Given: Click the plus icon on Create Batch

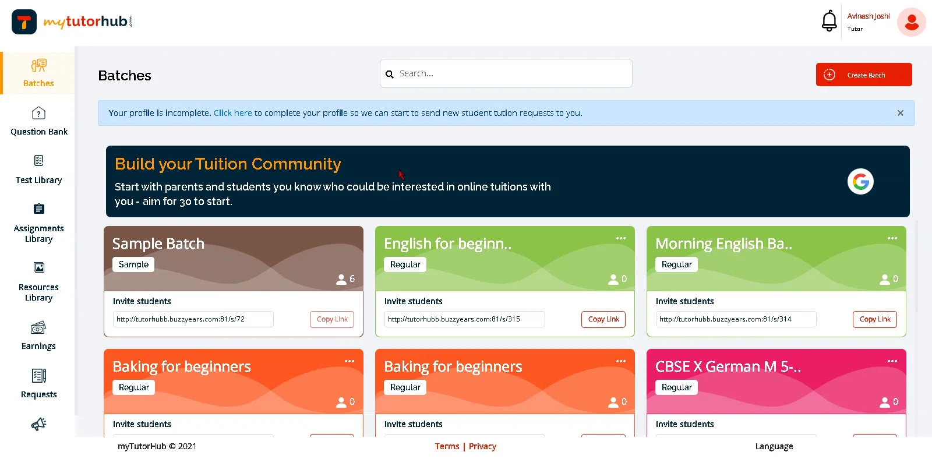Looking at the screenshot, I should coord(829,75).
